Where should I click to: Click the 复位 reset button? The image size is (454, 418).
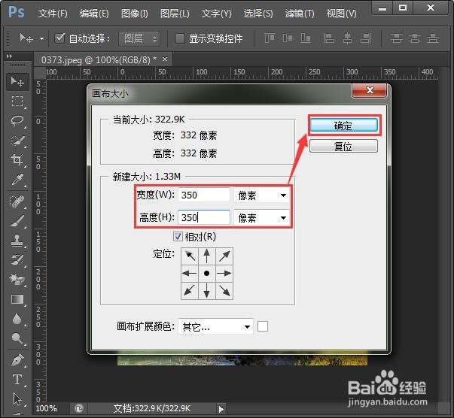pos(343,146)
